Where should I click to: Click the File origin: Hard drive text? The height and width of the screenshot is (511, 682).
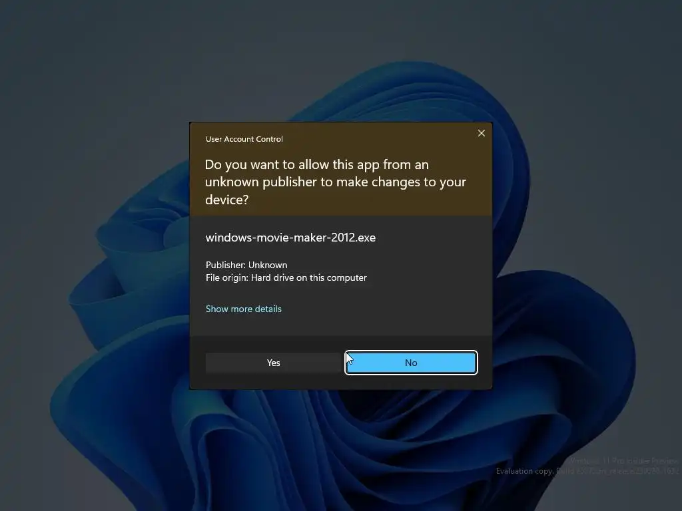(x=286, y=277)
